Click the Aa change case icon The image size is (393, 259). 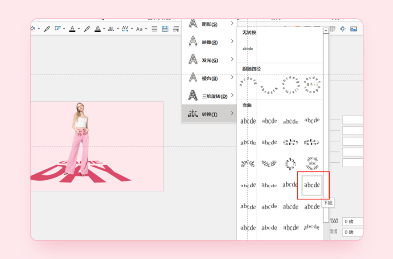coord(139,29)
